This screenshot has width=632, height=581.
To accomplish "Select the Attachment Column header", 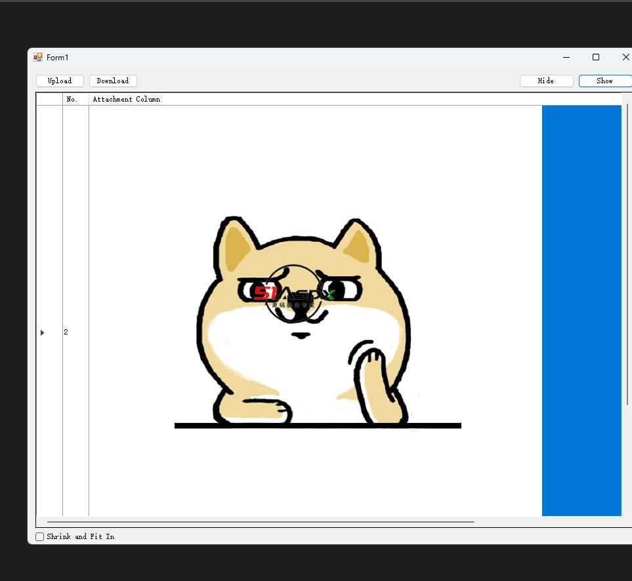I will (354, 99).
